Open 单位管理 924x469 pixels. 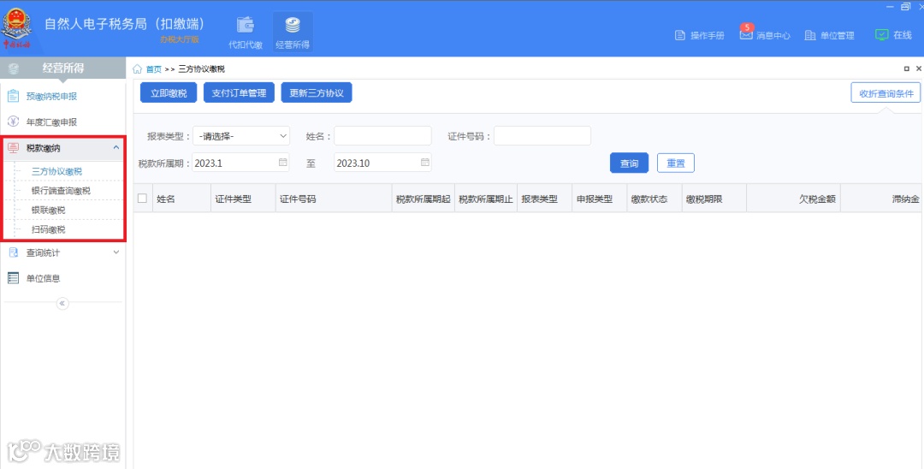click(829, 35)
